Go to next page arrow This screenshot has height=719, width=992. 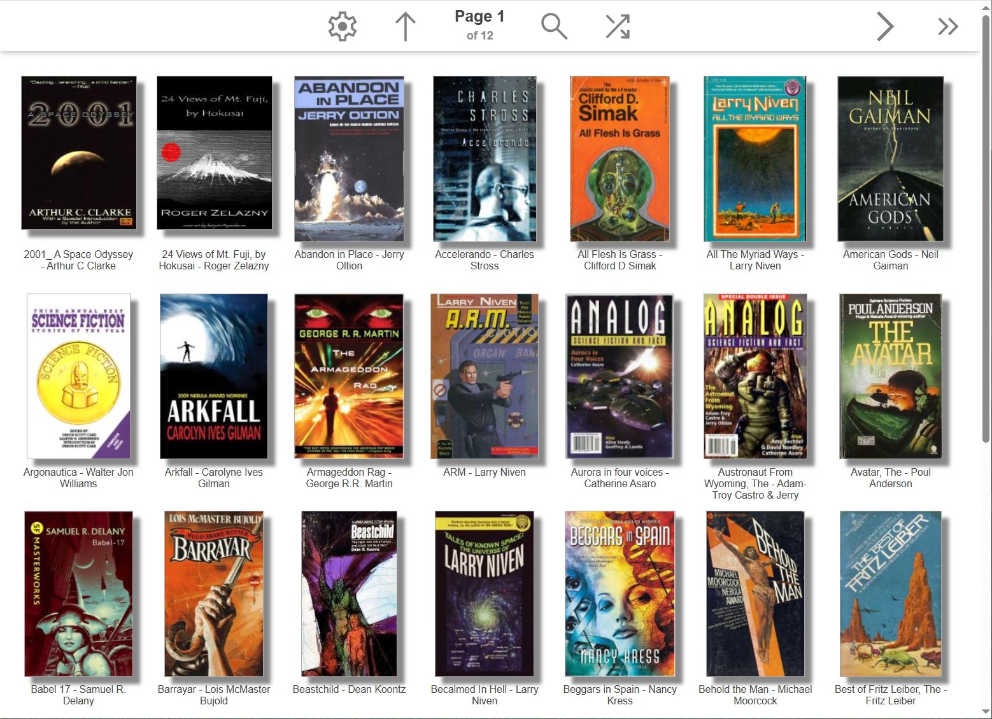click(x=884, y=27)
